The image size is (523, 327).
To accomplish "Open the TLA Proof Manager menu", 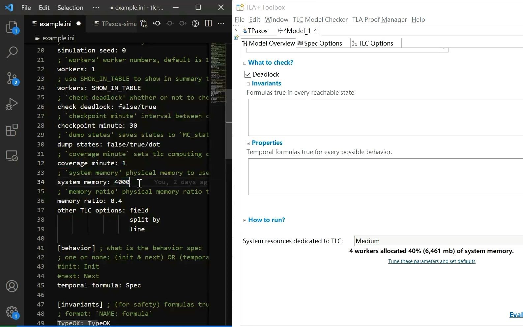I will click(x=379, y=19).
